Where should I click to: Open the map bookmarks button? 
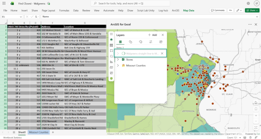(256, 109)
